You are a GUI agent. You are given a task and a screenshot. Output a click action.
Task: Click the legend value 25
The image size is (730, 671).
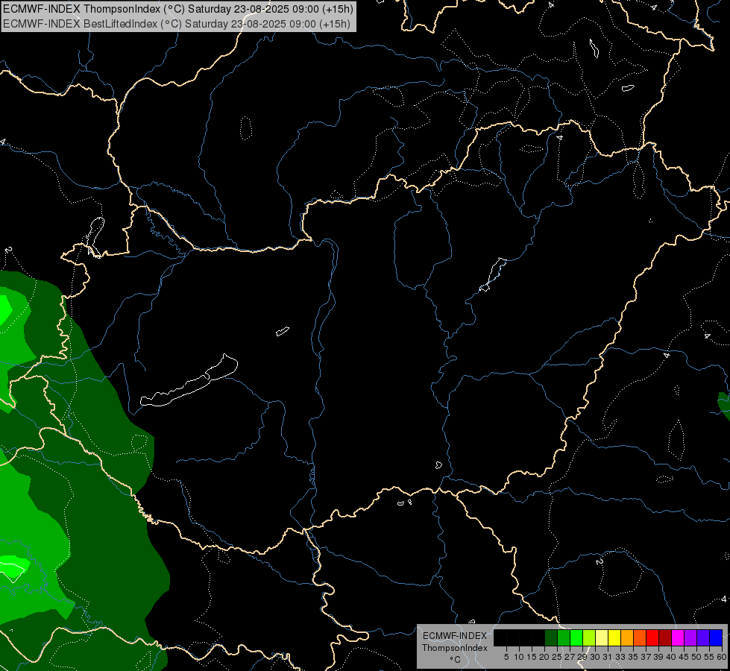point(557,657)
